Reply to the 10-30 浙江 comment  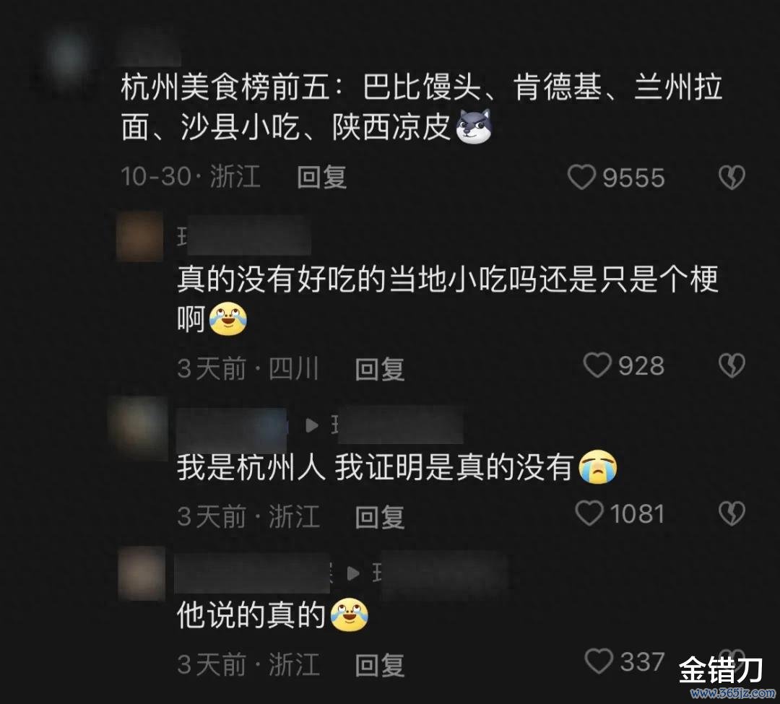coord(321,178)
